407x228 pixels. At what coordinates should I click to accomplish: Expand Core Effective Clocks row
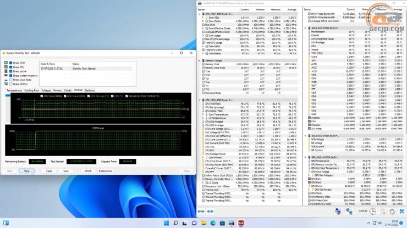tap(203, 28)
